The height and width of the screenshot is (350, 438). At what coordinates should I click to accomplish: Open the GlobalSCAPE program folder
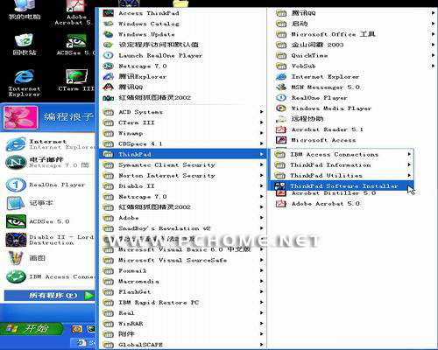pos(183,345)
